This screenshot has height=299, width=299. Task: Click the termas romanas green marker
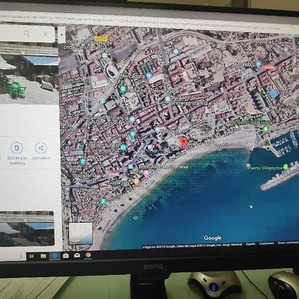click(83, 161)
